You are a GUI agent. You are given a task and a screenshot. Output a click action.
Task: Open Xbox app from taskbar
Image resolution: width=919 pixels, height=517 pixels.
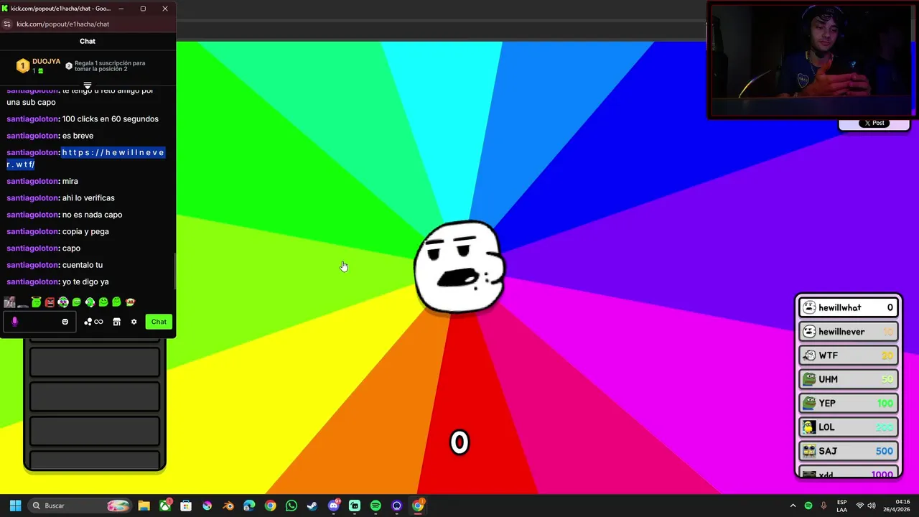165,506
